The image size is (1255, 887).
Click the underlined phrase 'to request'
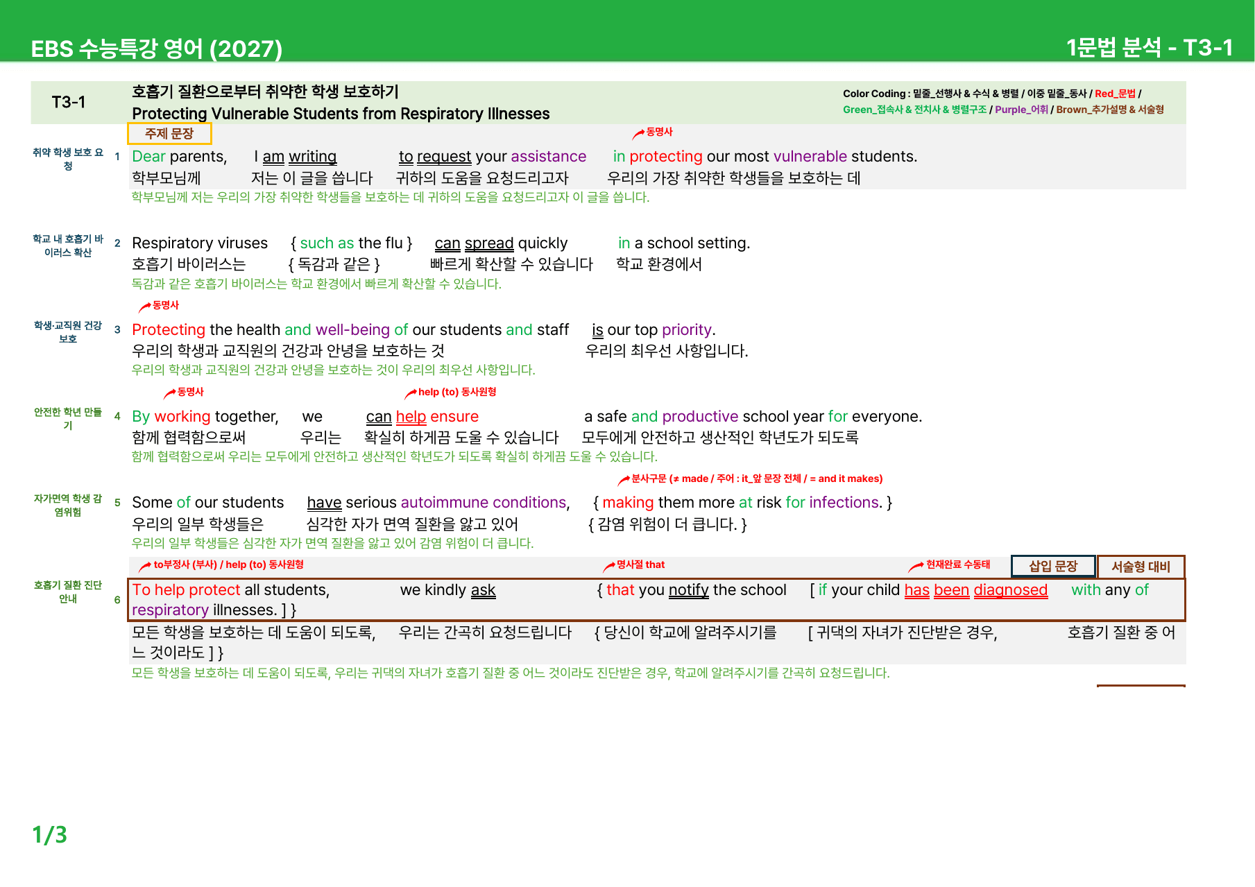coord(435,157)
